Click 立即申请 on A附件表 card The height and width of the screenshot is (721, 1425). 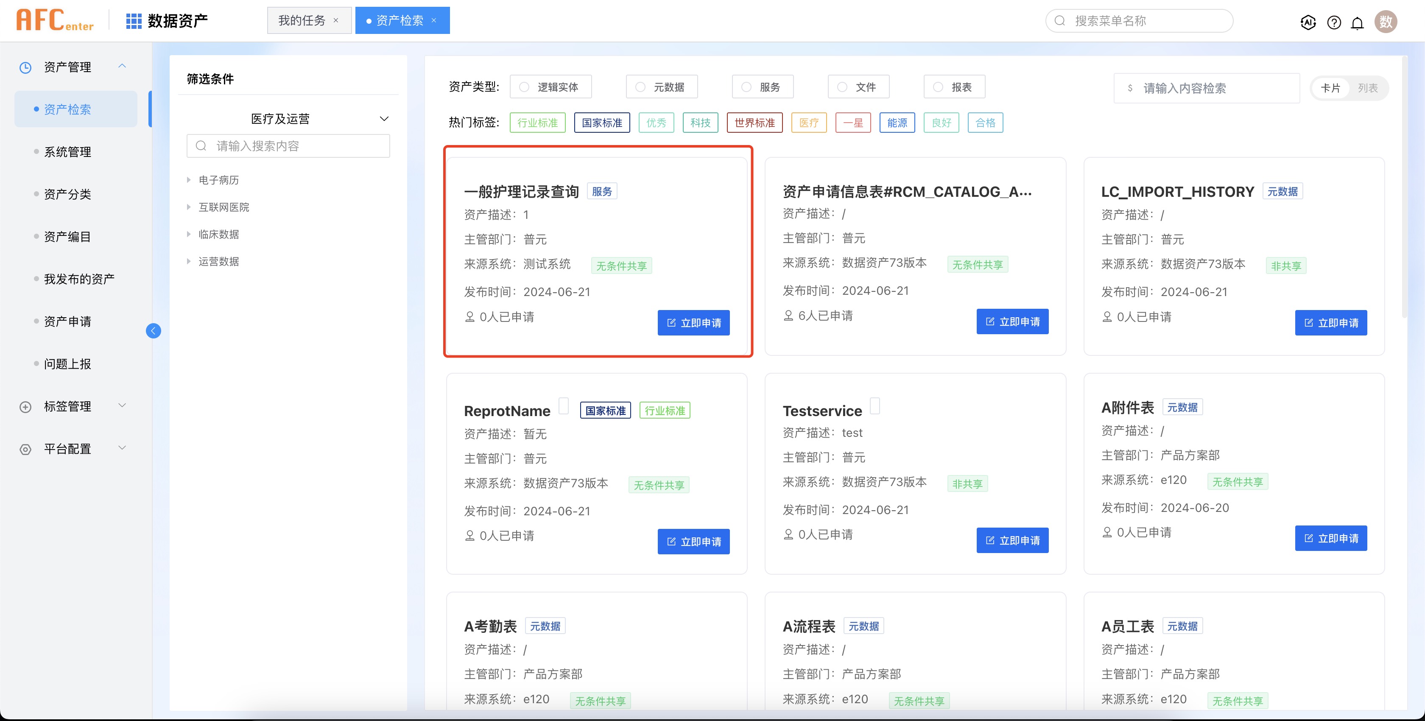pos(1331,538)
